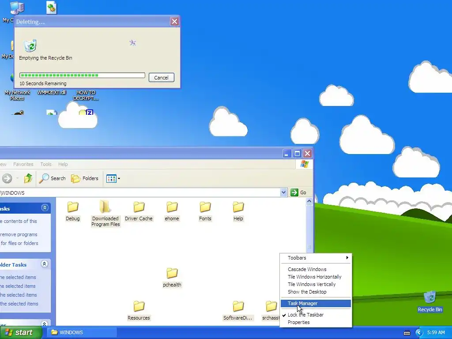Select Tile Windows Vertically
This screenshot has width=452, height=339.
tap(316, 284)
